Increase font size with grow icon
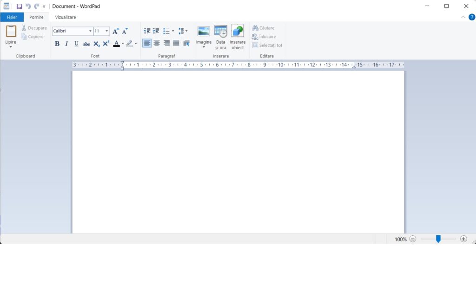This screenshot has height=298, width=476. click(x=115, y=31)
